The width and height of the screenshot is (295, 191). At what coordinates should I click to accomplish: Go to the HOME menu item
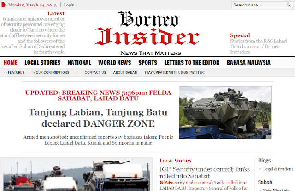[x=11, y=63]
